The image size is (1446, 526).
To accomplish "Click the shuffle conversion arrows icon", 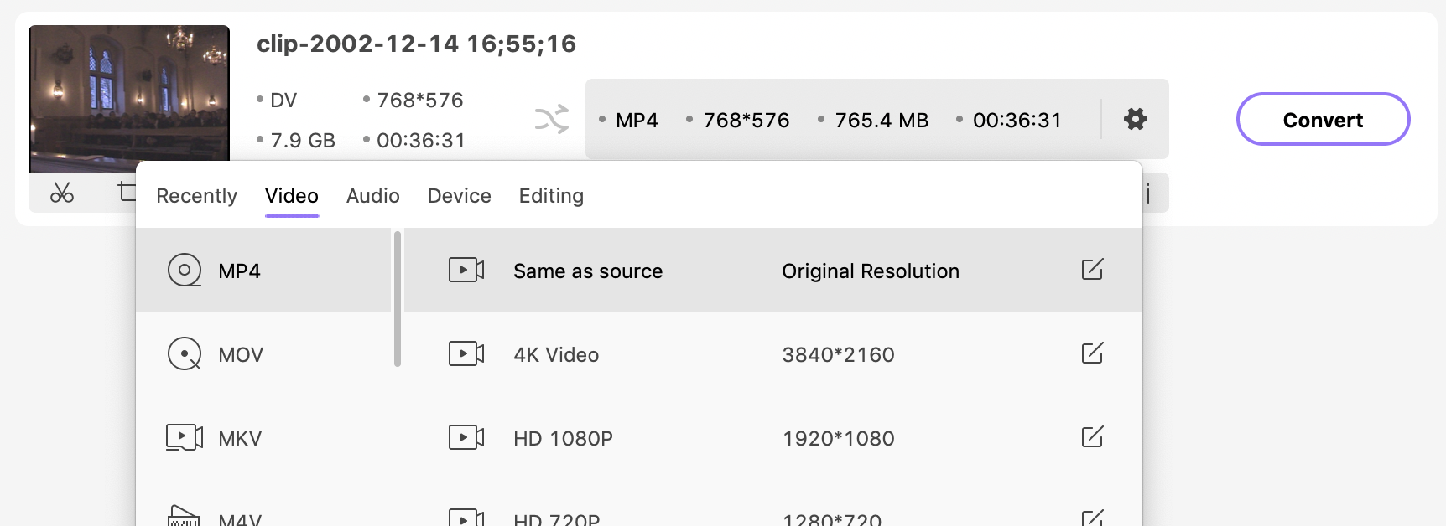I will tap(551, 120).
